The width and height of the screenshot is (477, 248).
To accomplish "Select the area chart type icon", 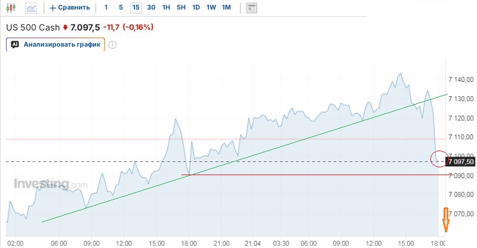I will [31, 8].
